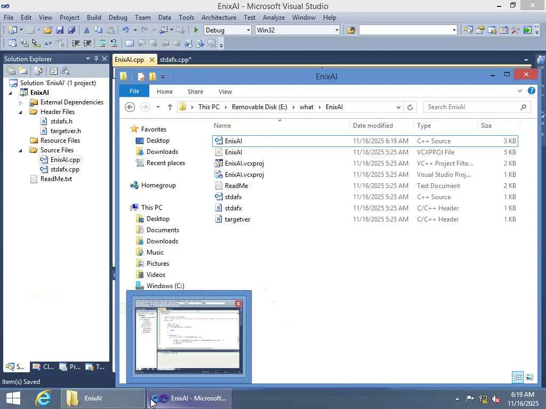The image size is (546, 409).
Task: Collapse the Source Files node
Action: (x=21, y=150)
